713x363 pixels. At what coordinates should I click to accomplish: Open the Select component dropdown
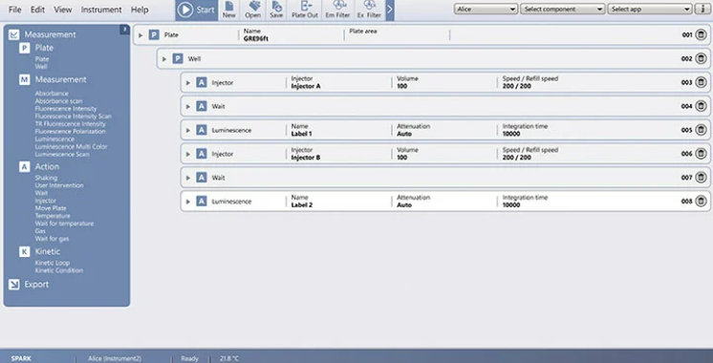[x=563, y=10]
